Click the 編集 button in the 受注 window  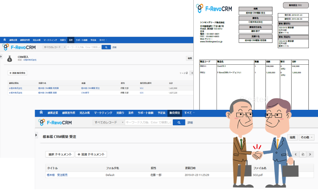[x=293, y=137]
